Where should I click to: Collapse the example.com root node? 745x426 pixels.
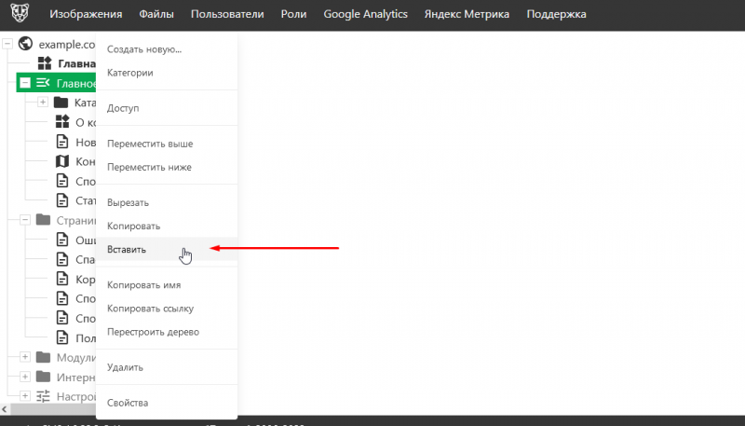[x=7, y=44]
